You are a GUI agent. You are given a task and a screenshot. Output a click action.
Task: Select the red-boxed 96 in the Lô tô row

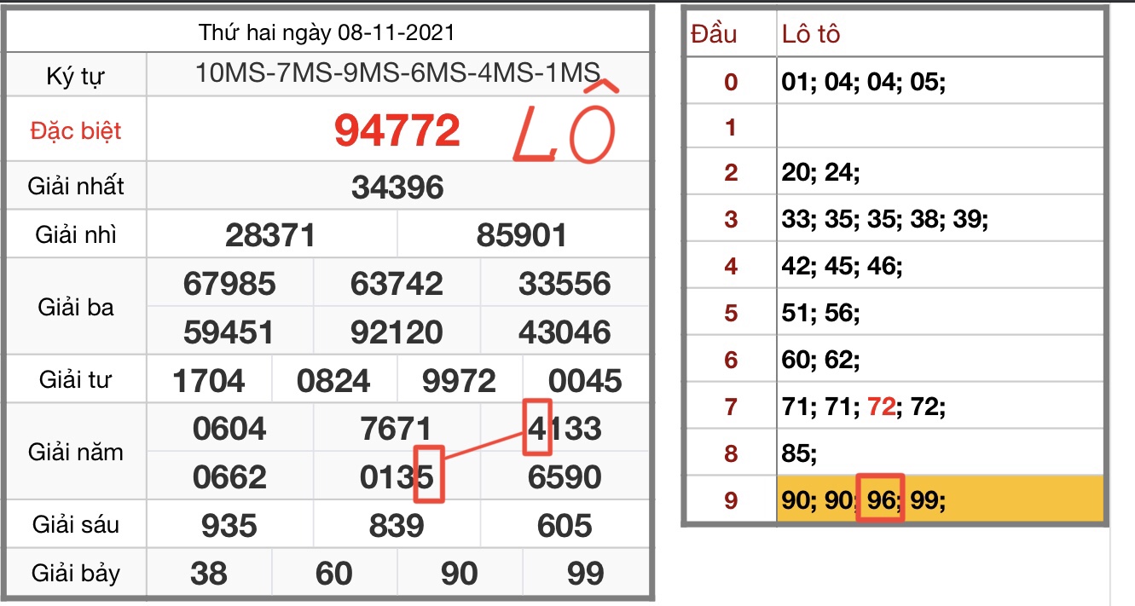pyautogui.click(x=879, y=499)
